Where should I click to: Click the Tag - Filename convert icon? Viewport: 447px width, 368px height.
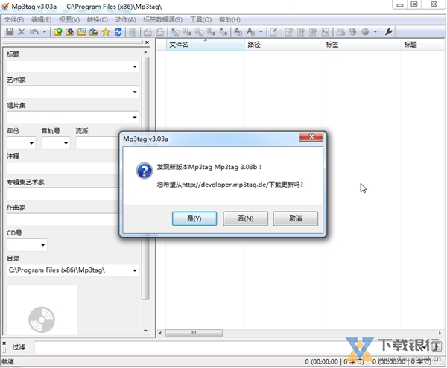click(x=175, y=31)
